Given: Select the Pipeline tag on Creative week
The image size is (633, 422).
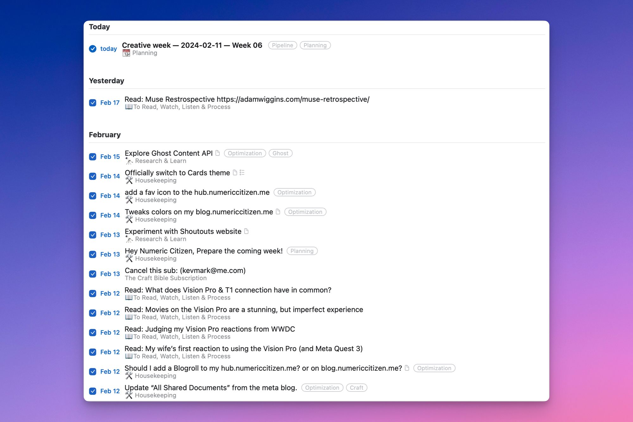Looking at the screenshot, I should click(x=282, y=45).
